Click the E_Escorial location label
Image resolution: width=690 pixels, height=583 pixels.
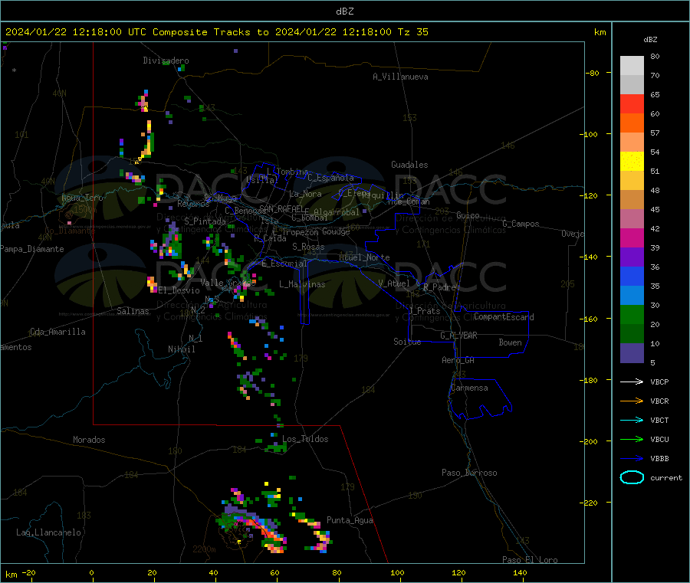(x=284, y=264)
